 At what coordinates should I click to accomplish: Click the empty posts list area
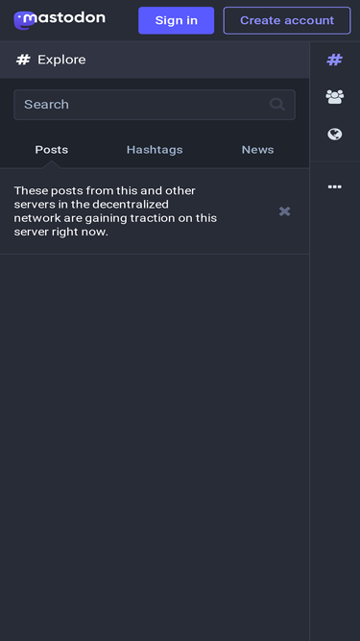(x=155, y=447)
